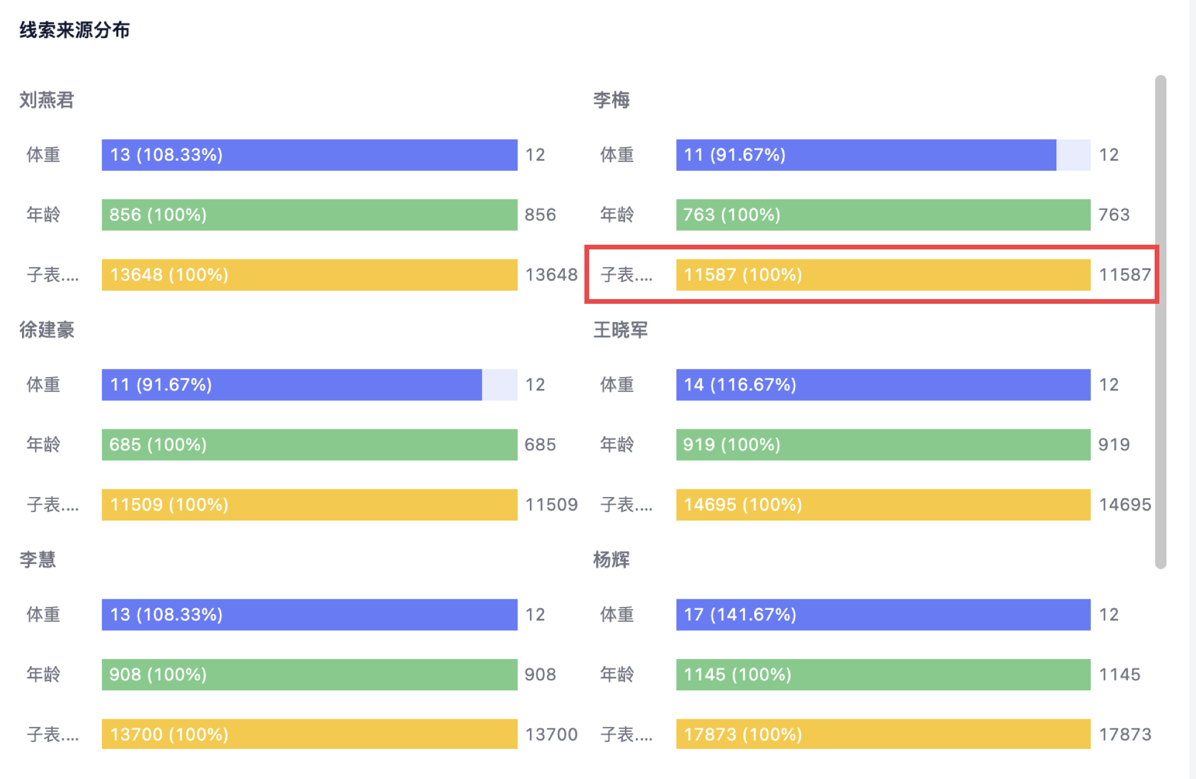Click 李慧's yellow bar 13700 (100%)

click(309, 734)
